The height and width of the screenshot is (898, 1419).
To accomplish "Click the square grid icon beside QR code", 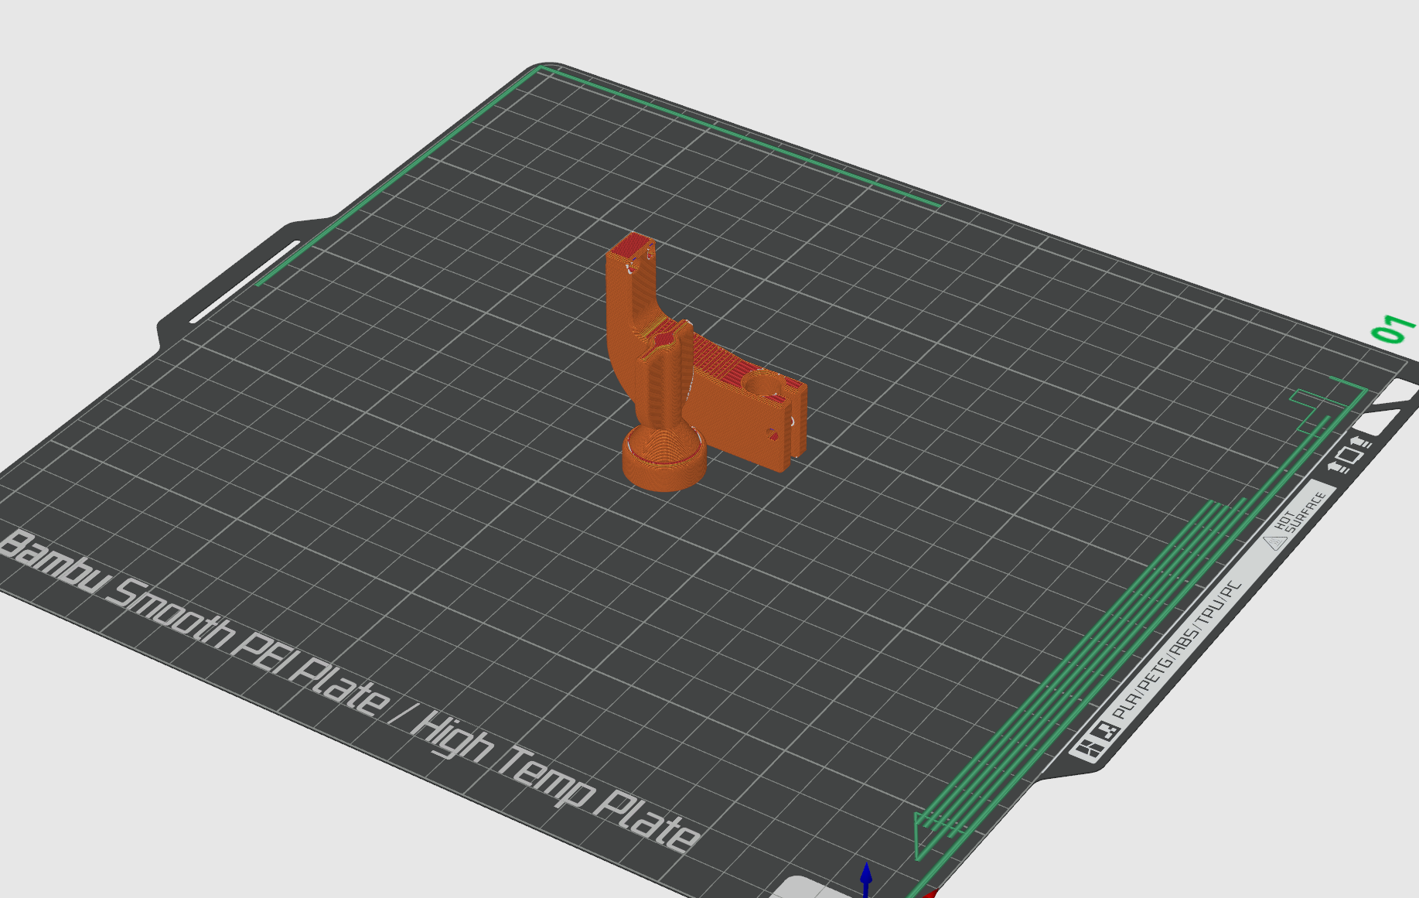I will point(1086,749).
